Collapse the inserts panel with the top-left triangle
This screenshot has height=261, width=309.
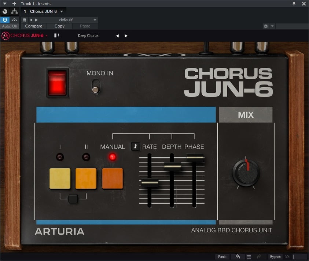click(x=4, y=4)
